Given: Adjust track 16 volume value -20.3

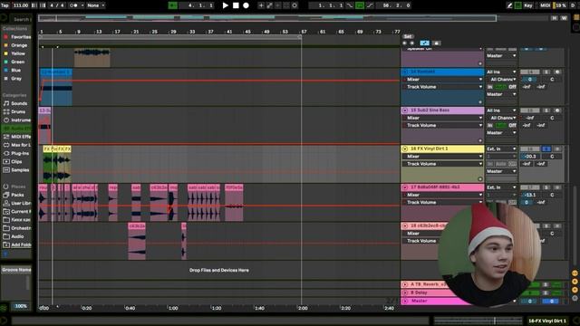Looking at the screenshot, I should point(530,157).
